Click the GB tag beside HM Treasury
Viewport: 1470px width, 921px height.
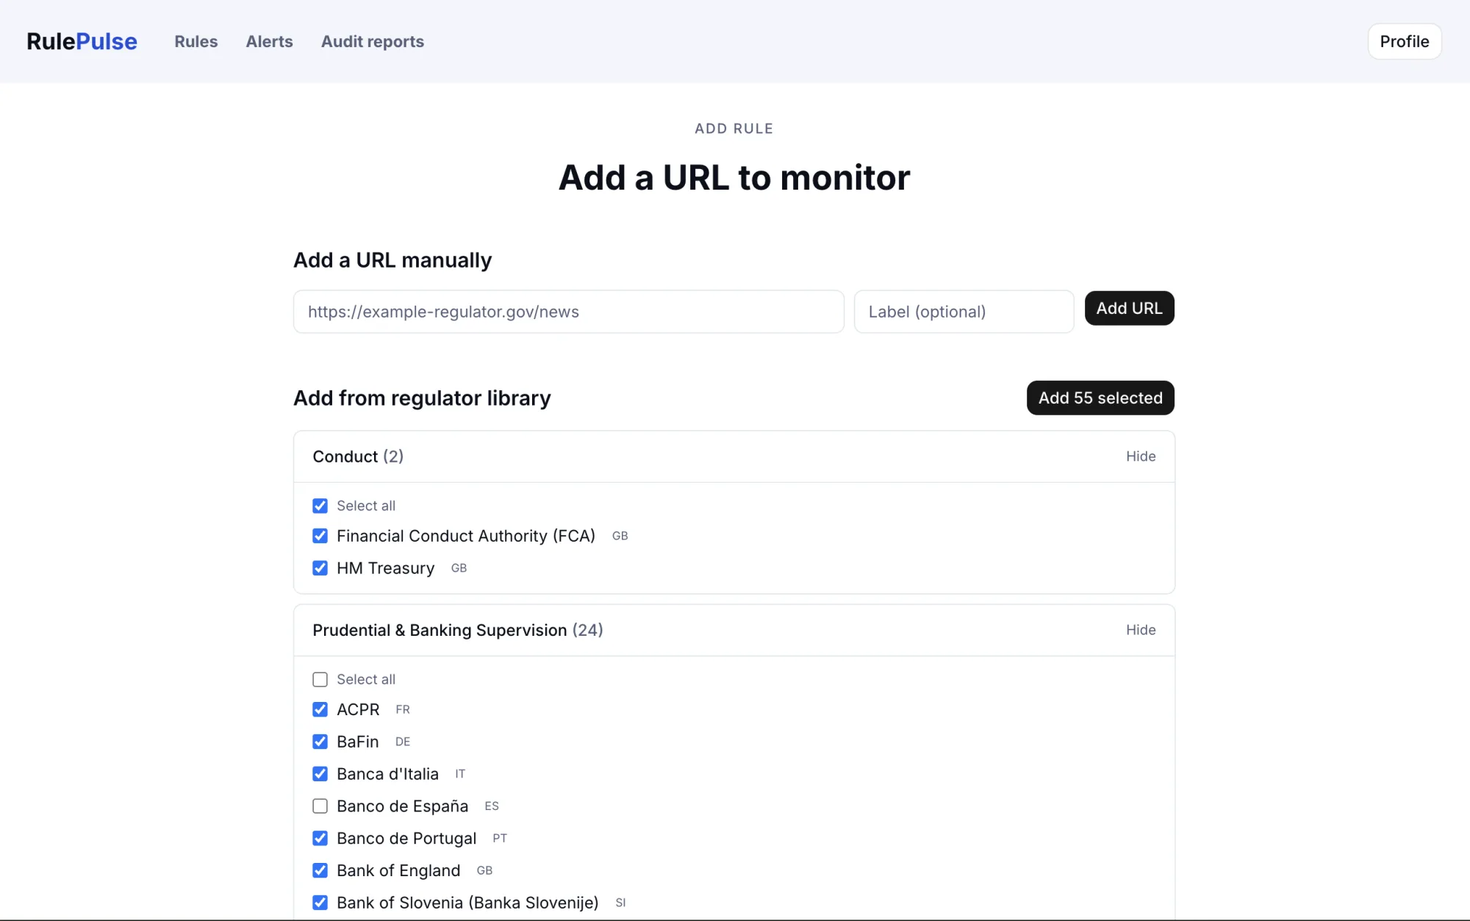coord(459,568)
